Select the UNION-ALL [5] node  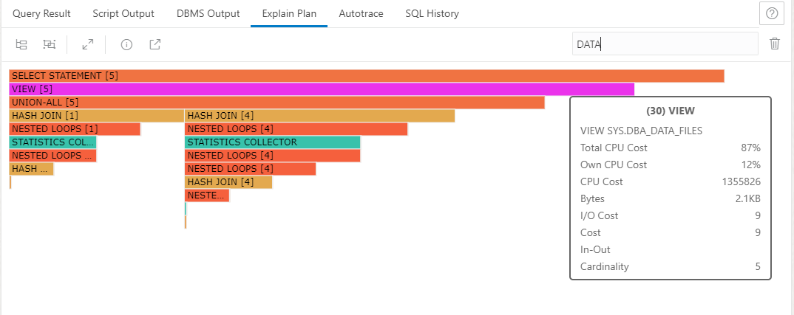click(276, 102)
